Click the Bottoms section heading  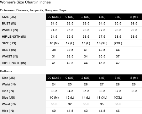tap(6, 71)
